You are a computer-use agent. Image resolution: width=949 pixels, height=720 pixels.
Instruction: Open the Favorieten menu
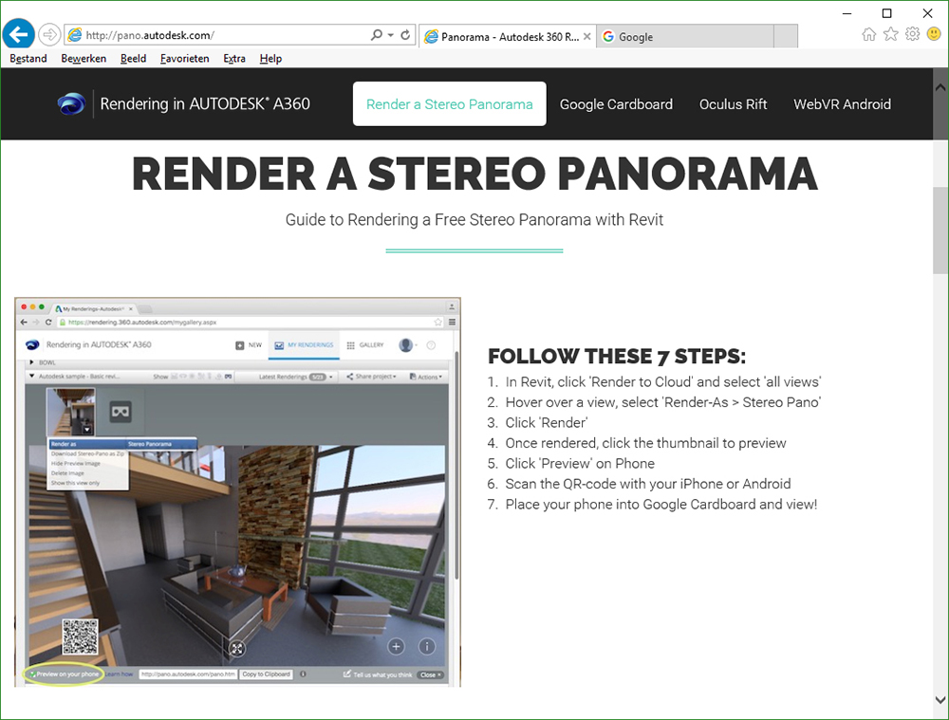click(x=185, y=58)
